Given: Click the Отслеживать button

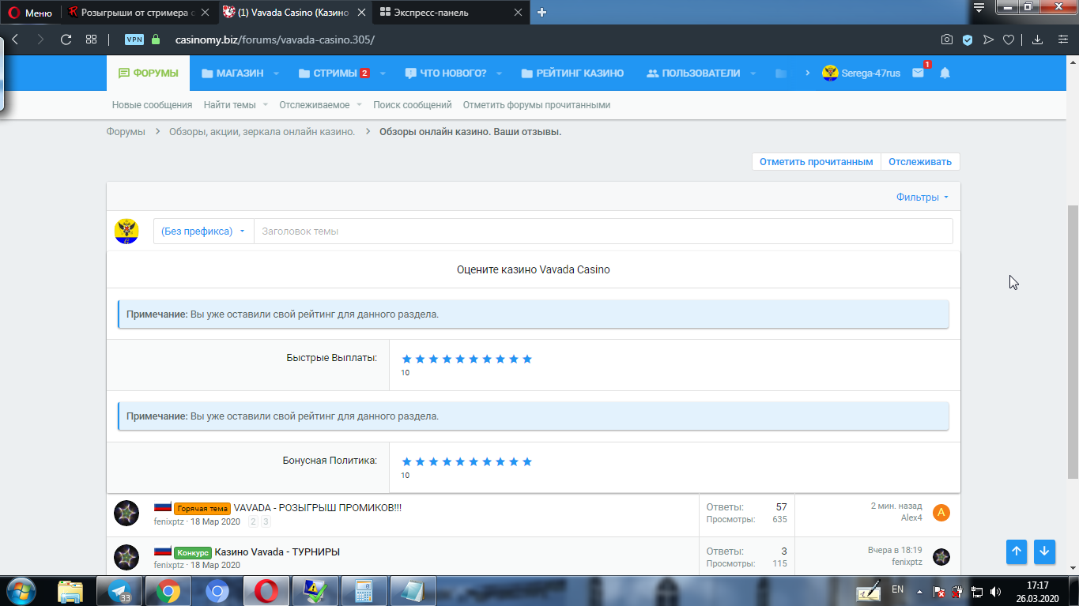Looking at the screenshot, I should coord(920,161).
